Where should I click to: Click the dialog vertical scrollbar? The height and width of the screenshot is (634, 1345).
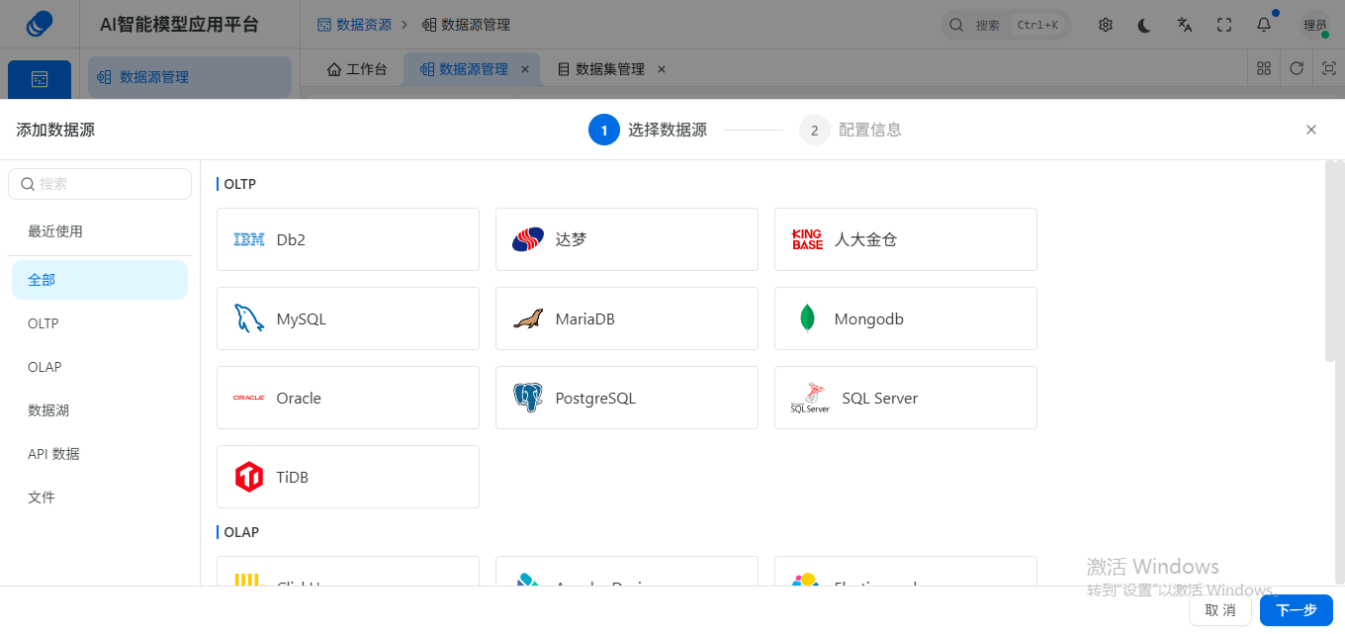pos(1329,261)
